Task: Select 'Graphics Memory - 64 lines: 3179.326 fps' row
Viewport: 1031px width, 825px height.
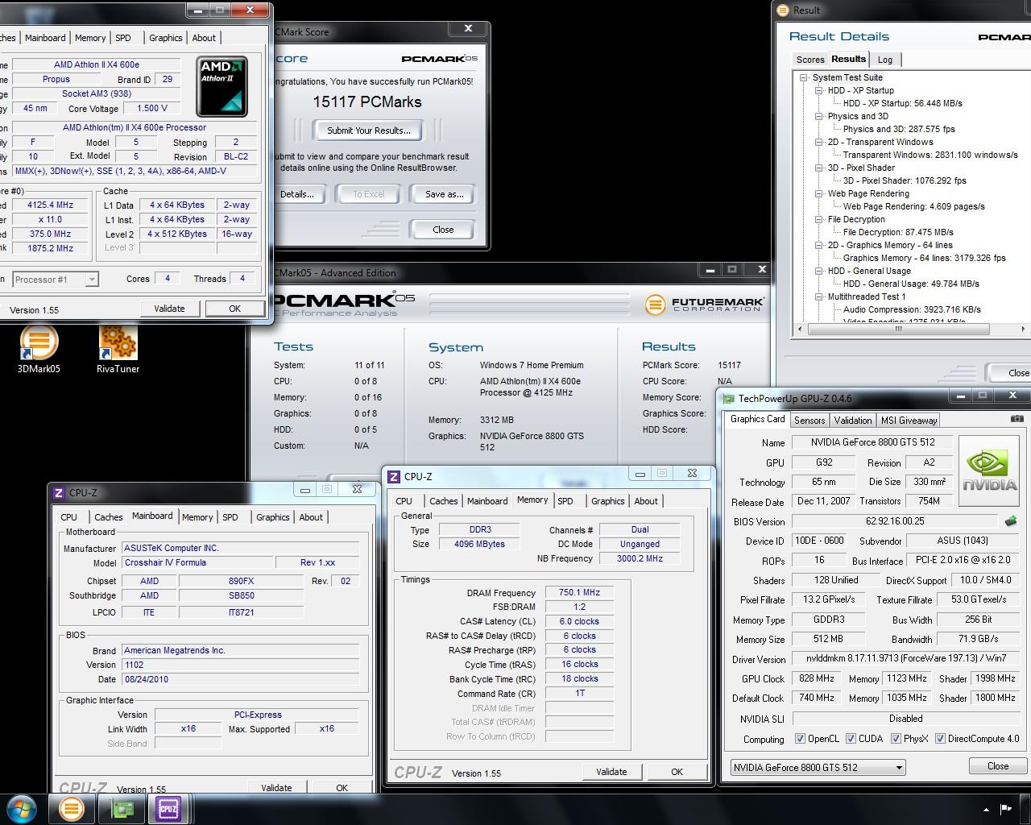Action: 924,258
